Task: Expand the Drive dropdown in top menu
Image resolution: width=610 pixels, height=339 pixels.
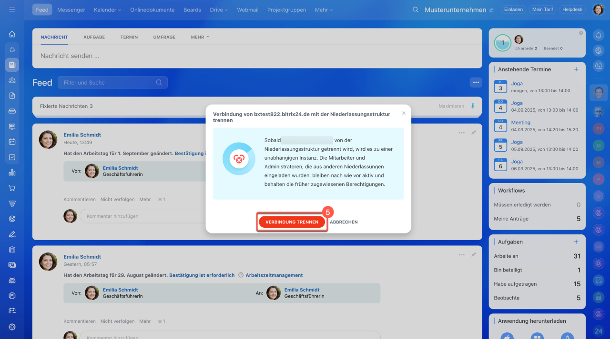Action: [x=219, y=10]
